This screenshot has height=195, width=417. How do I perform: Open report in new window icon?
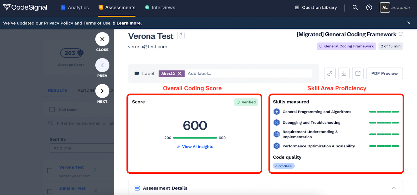click(x=358, y=73)
